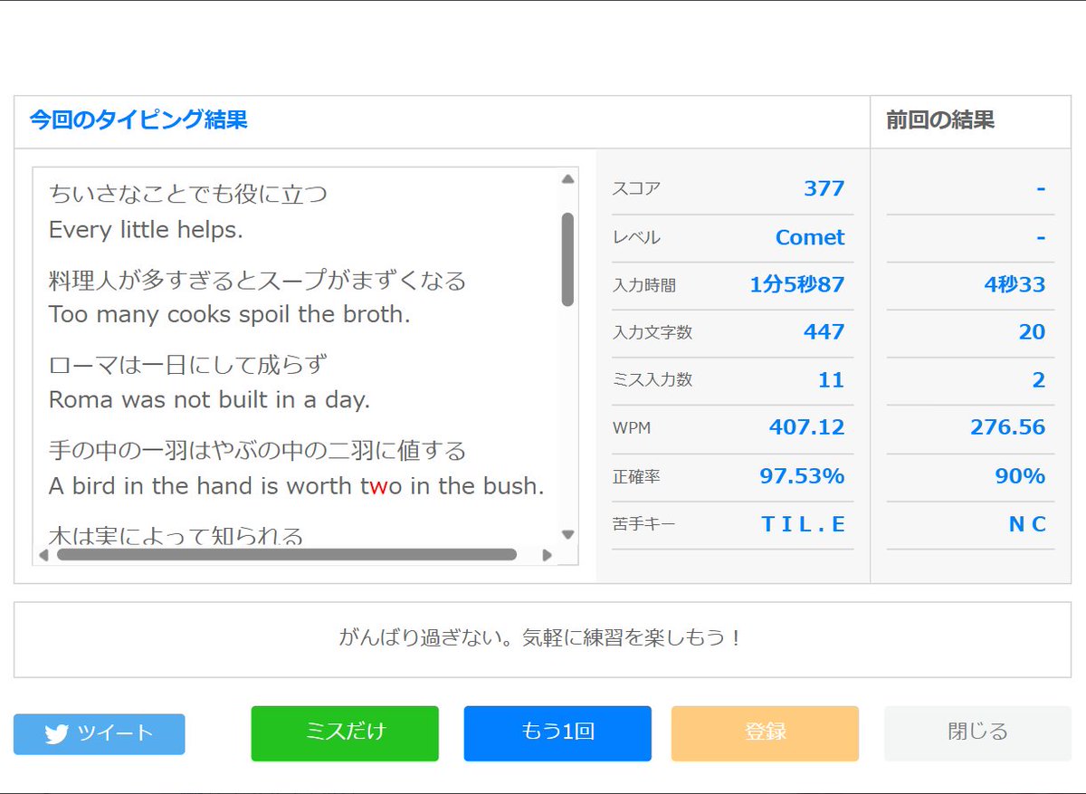Click the 閉じる close button
Screen dimensions: 1086x794
pos(977,733)
